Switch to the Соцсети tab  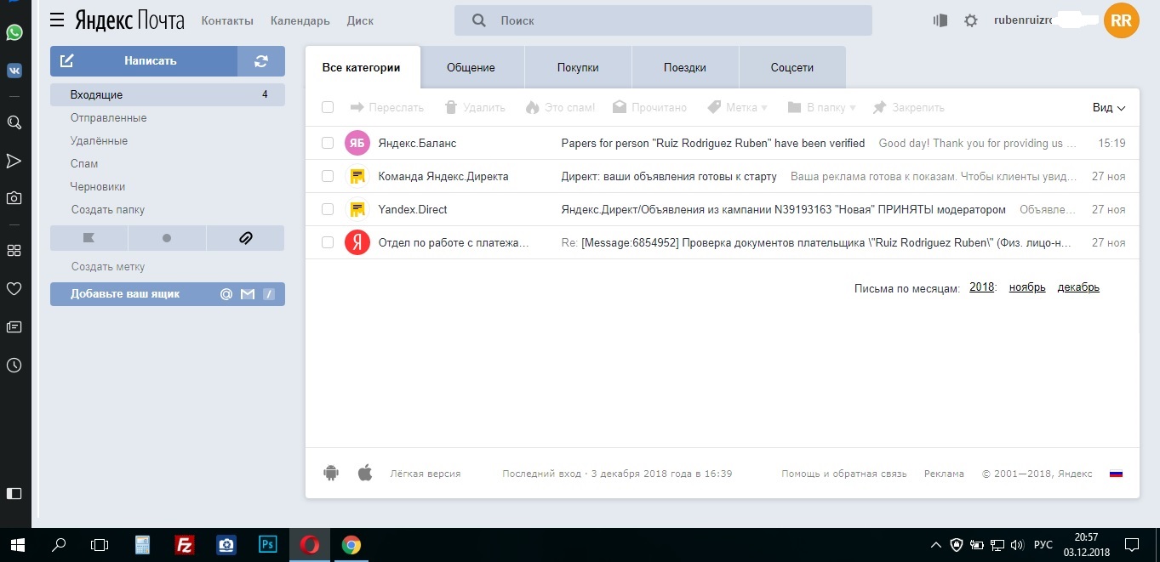[x=792, y=67]
